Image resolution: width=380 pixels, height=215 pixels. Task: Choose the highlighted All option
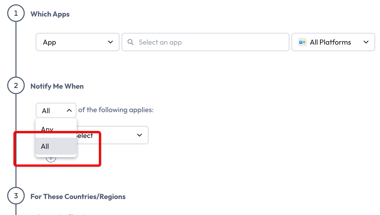(x=56, y=146)
